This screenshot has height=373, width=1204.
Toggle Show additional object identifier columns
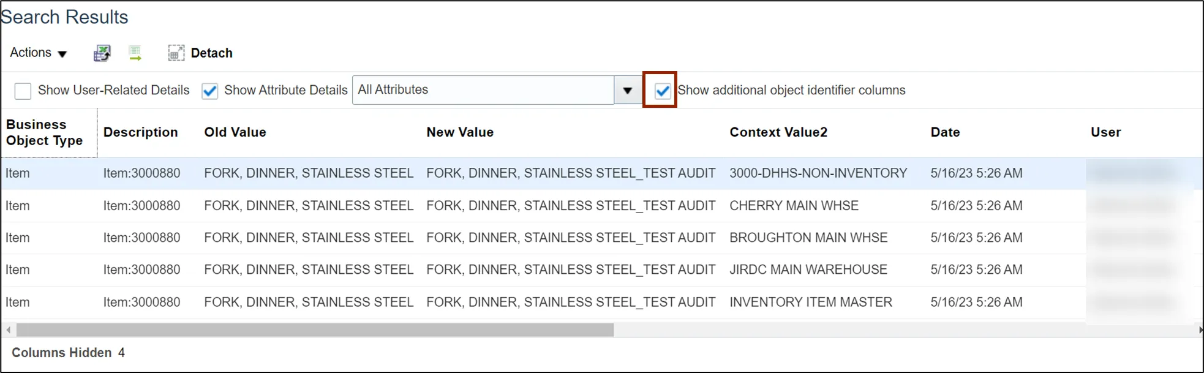coord(662,91)
